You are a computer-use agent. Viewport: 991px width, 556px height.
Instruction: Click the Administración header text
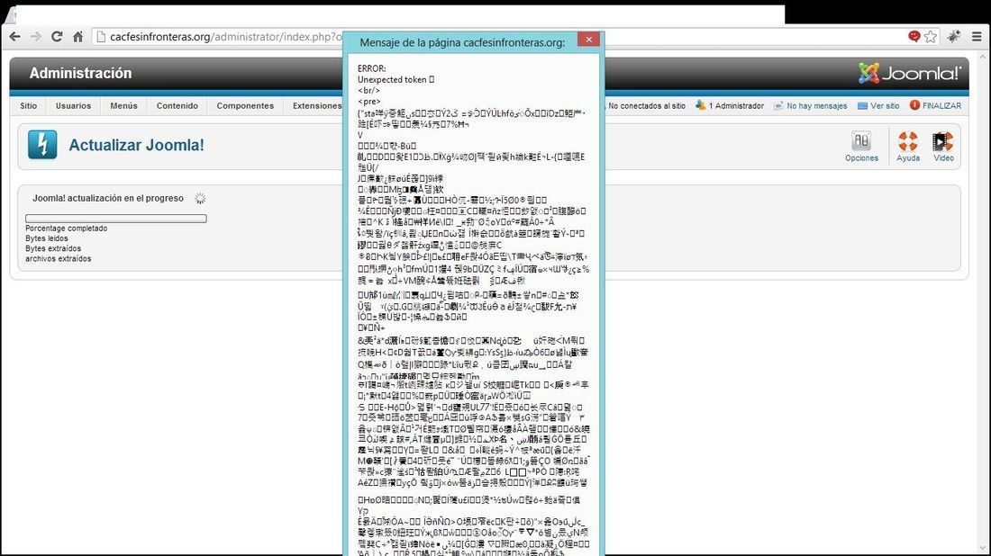tap(80, 73)
